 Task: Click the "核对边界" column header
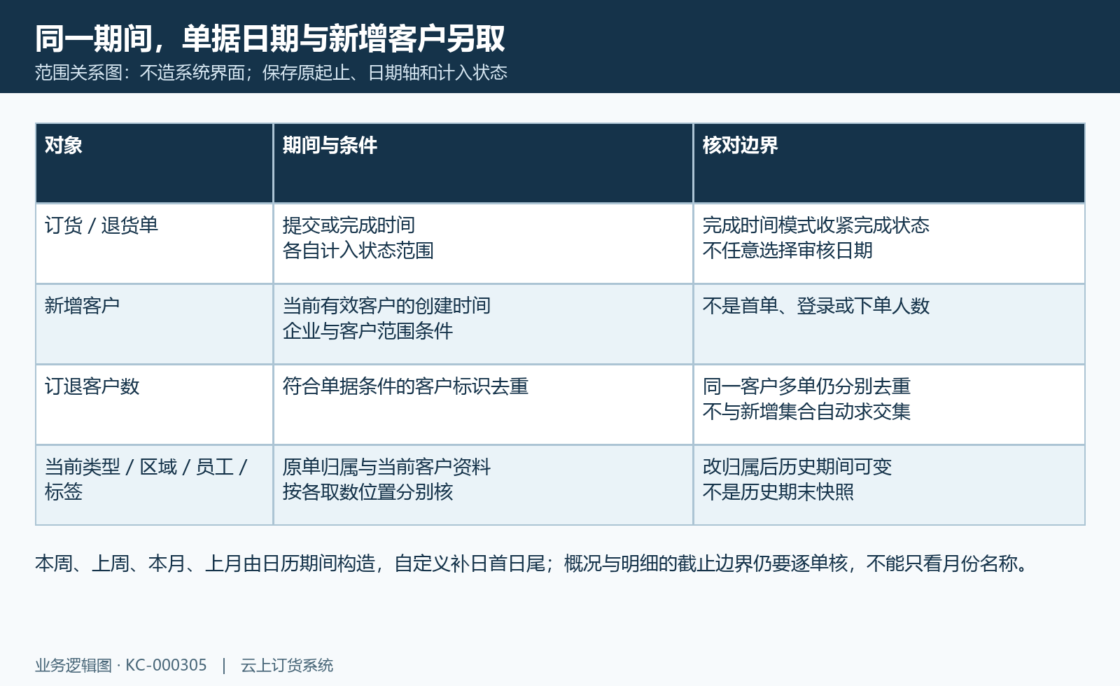coord(741,145)
